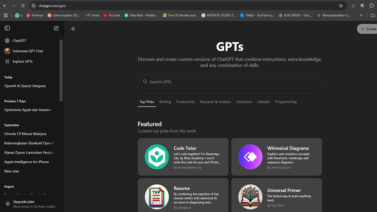Image resolution: width=377 pixels, height=212 pixels.
Task: Open Pinterest bookmark
Action: pos(35,15)
